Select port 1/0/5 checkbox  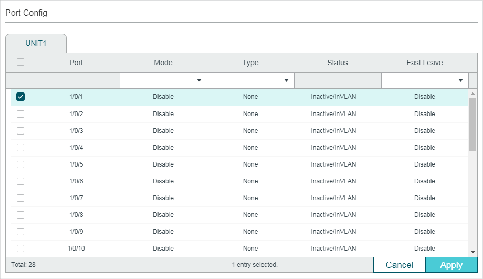point(20,164)
